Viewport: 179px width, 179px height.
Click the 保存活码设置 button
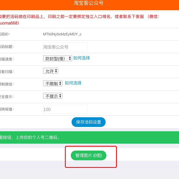[89, 122]
